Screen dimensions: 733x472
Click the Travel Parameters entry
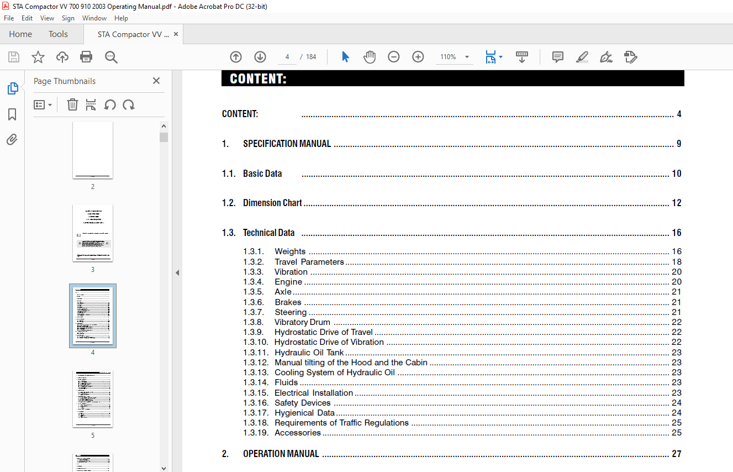tap(462, 262)
